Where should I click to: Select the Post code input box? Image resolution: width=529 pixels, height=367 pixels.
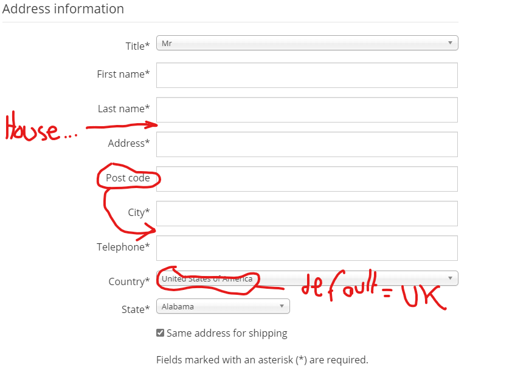point(306,179)
